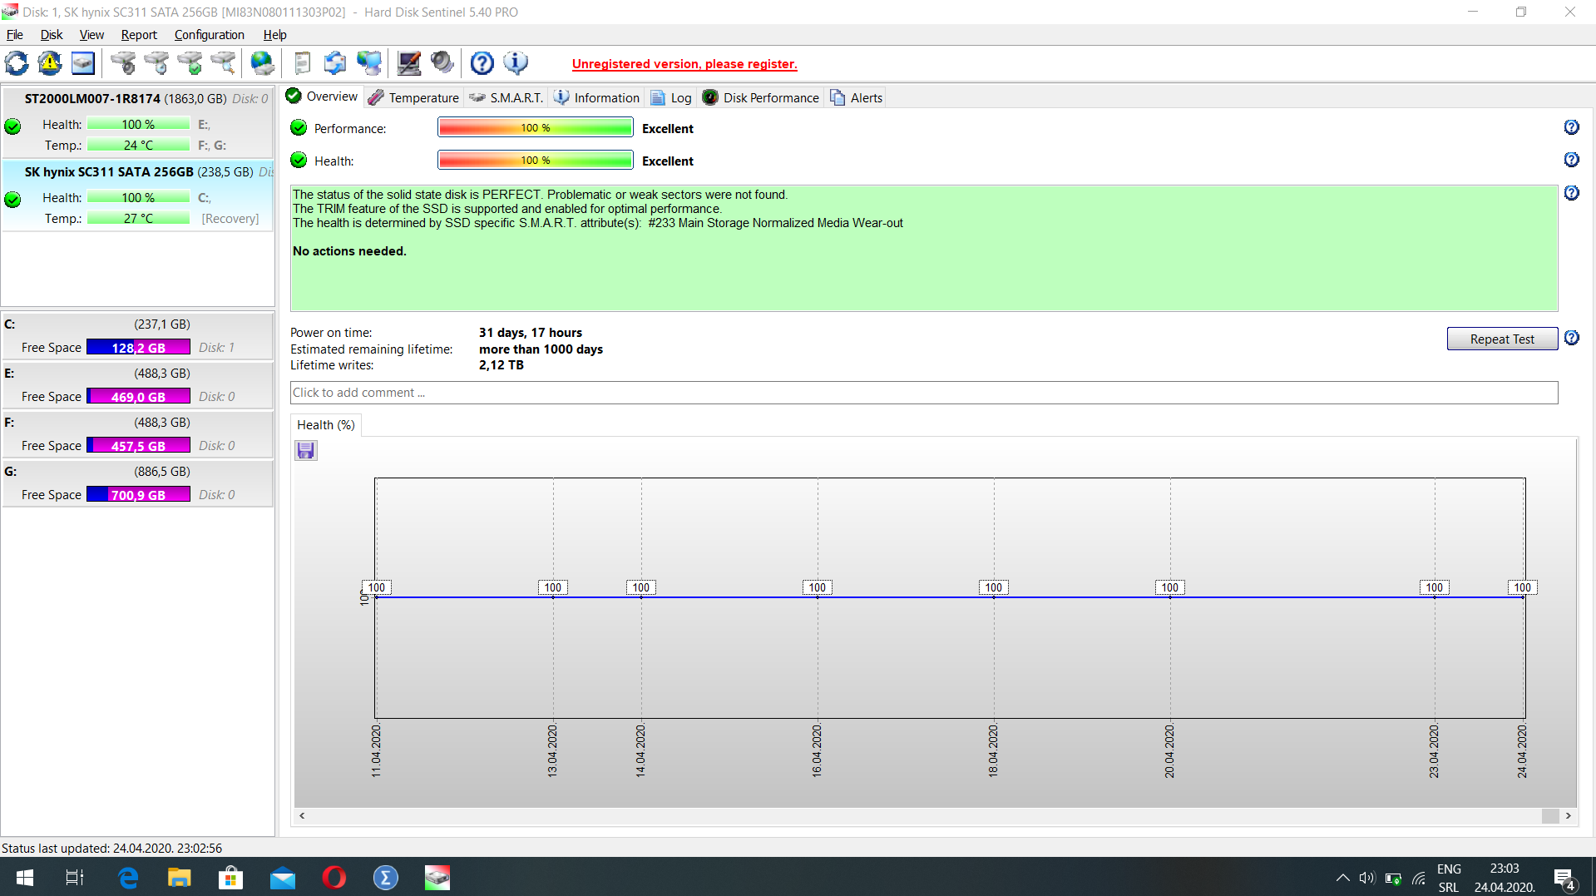Open the File menu
This screenshot has width=1596, height=896.
tap(15, 35)
